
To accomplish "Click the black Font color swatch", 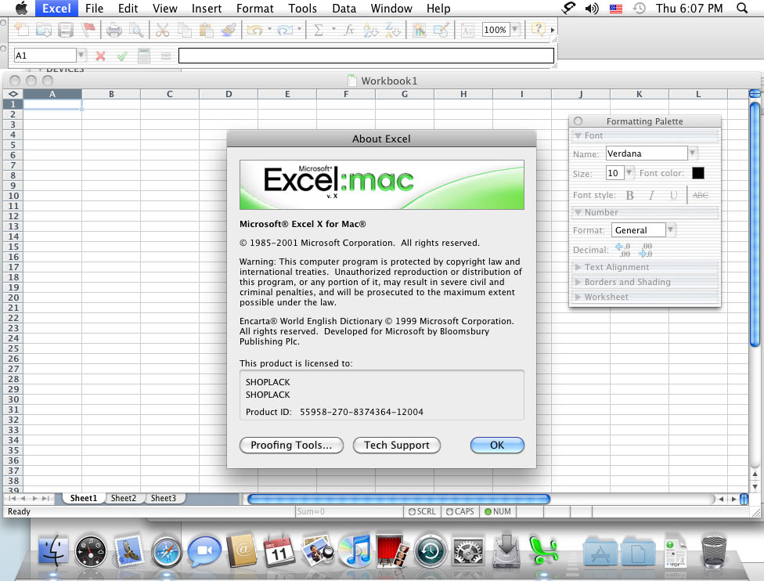I will click(x=697, y=173).
